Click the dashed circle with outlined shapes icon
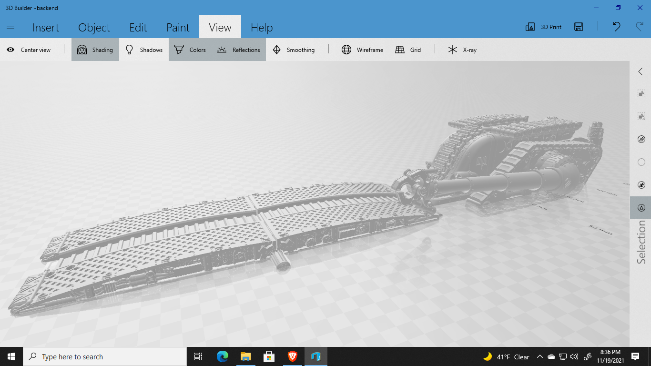The width and height of the screenshot is (651, 366). click(641, 139)
